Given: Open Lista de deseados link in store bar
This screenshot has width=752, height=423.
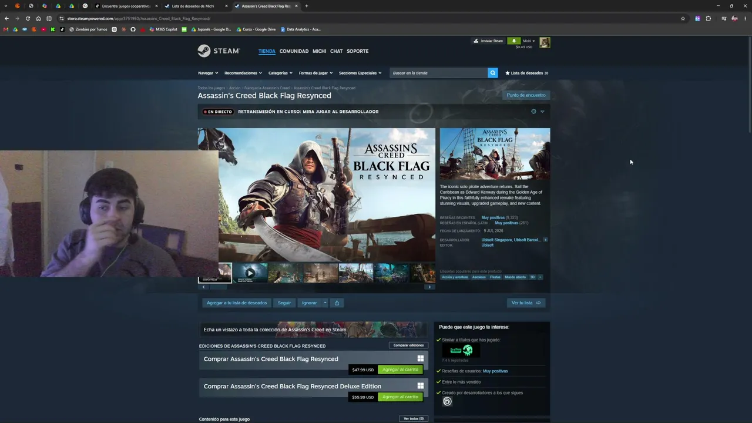Looking at the screenshot, I should coord(527,73).
